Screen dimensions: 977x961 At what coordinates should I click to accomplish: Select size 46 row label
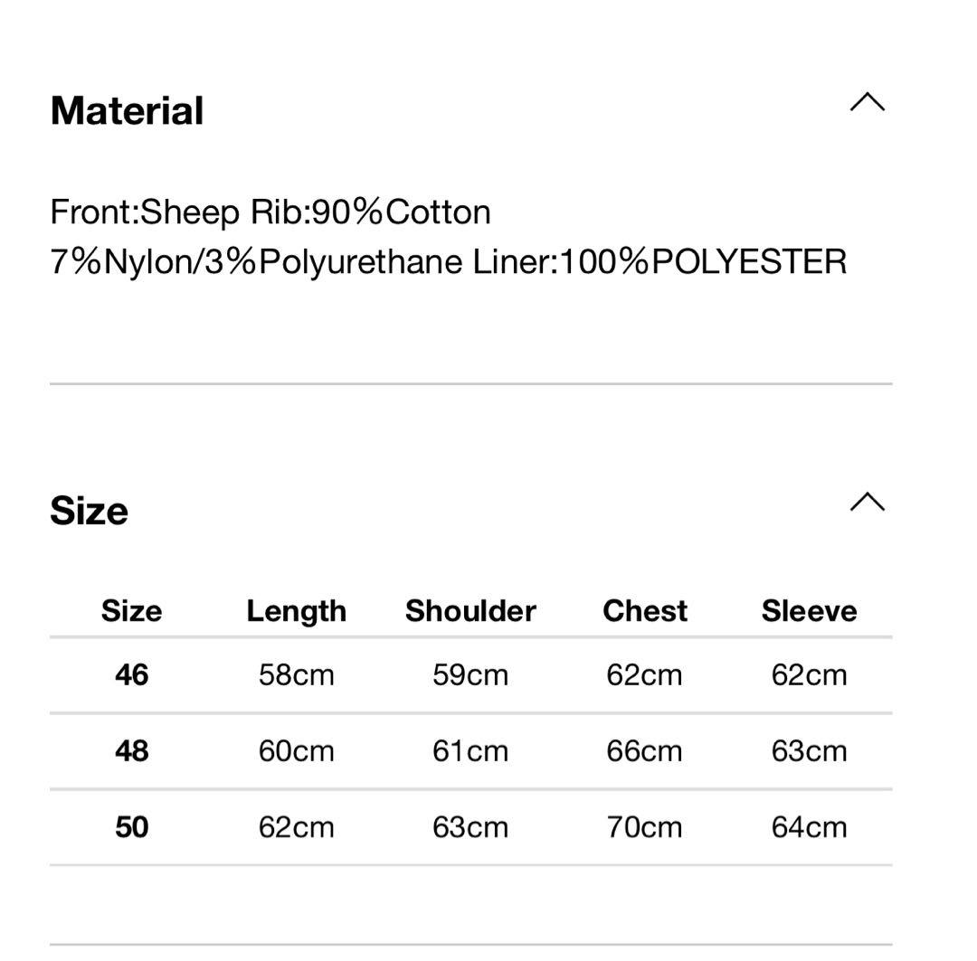(131, 675)
